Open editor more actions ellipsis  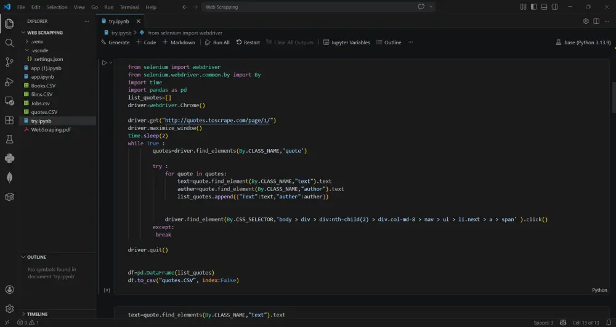(607, 21)
